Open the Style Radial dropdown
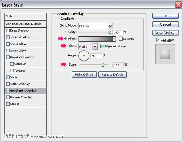Screen dimensions: 183x142 pos(88,46)
